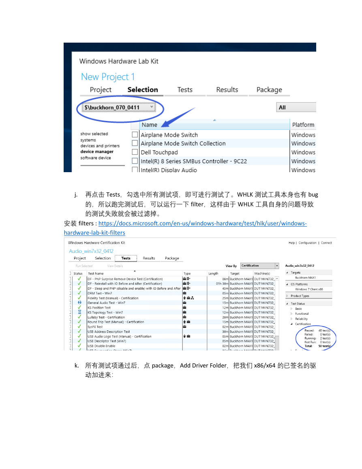Image resolution: width=362 pixels, height=469 pixels.
Task: Open the $\buckhorn_070_0411 machine pool dropdown
Action: 119,107
